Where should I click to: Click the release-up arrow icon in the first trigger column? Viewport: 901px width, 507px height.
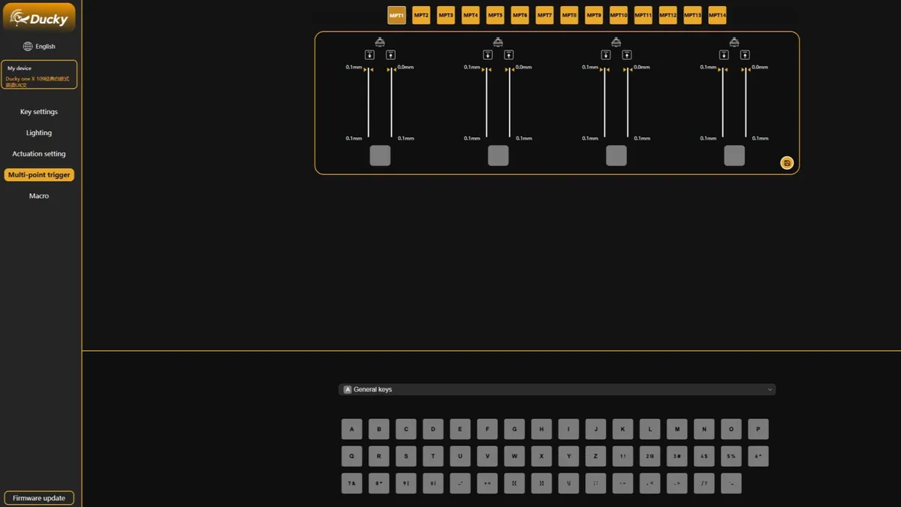click(390, 55)
